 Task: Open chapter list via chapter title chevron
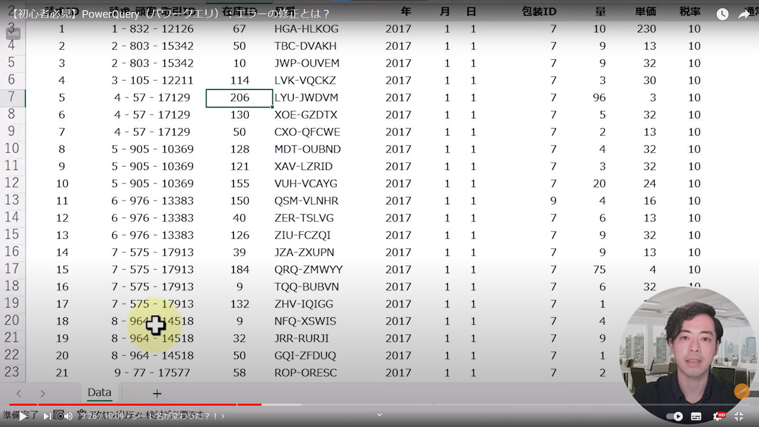coord(223,416)
